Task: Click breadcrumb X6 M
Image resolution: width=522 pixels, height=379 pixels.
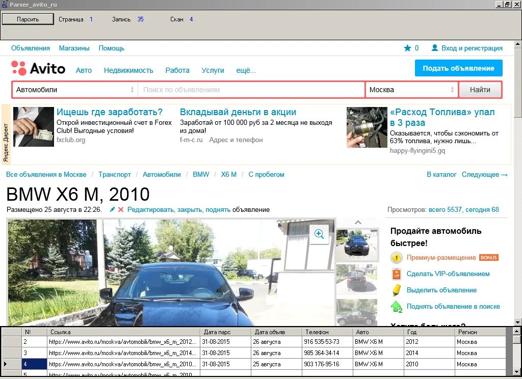Action: pyautogui.click(x=229, y=175)
